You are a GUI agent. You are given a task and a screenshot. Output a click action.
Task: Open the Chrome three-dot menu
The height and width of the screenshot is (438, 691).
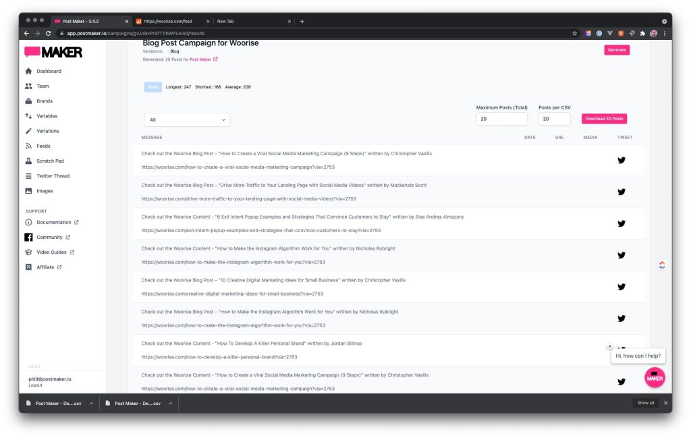click(x=665, y=34)
